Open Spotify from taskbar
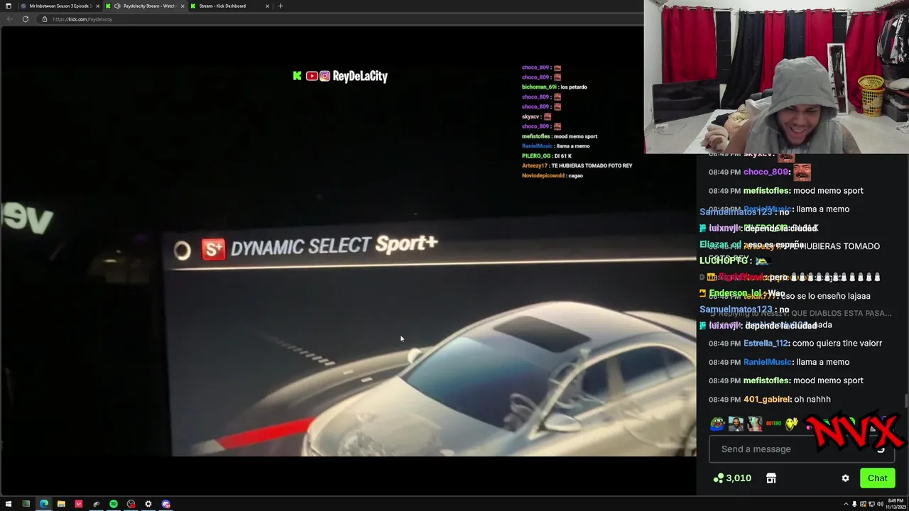The height and width of the screenshot is (511, 909). (x=114, y=504)
